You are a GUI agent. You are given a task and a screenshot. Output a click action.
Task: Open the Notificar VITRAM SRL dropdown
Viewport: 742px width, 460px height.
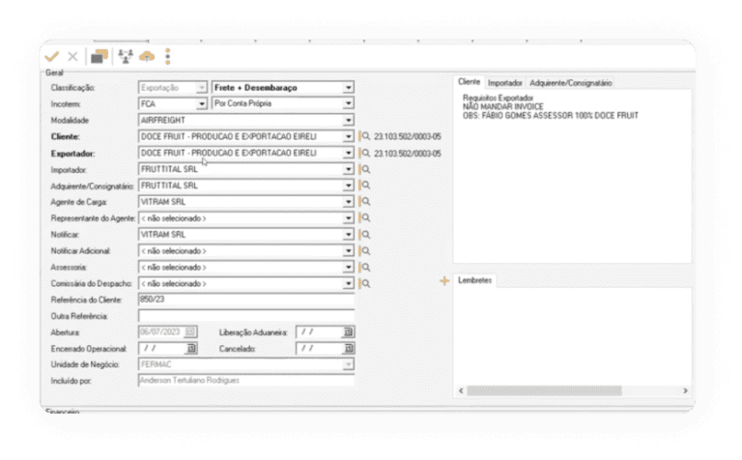click(x=348, y=235)
